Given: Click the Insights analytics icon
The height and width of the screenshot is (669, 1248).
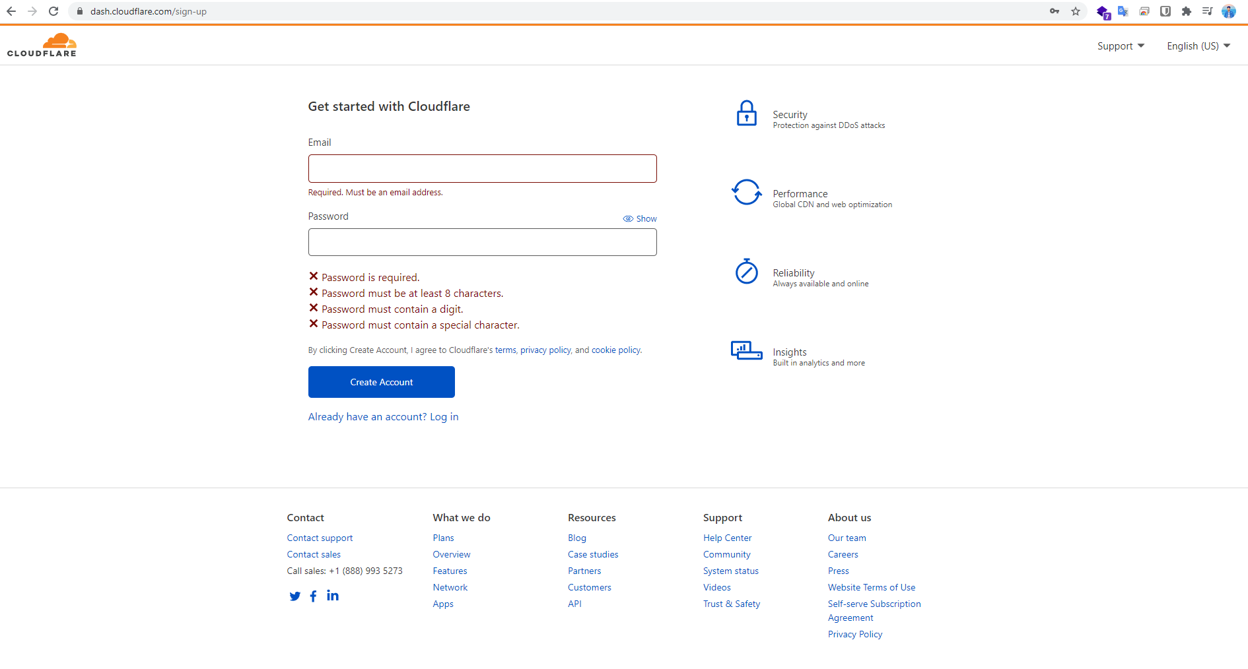Looking at the screenshot, I should (x=747, y=350).
